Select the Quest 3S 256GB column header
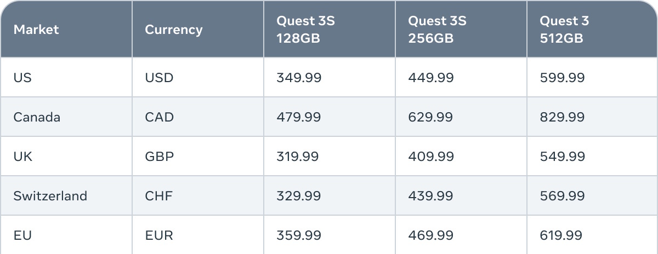Image resolution: width=658 pixels, height=254 pixels. [437, 30]
